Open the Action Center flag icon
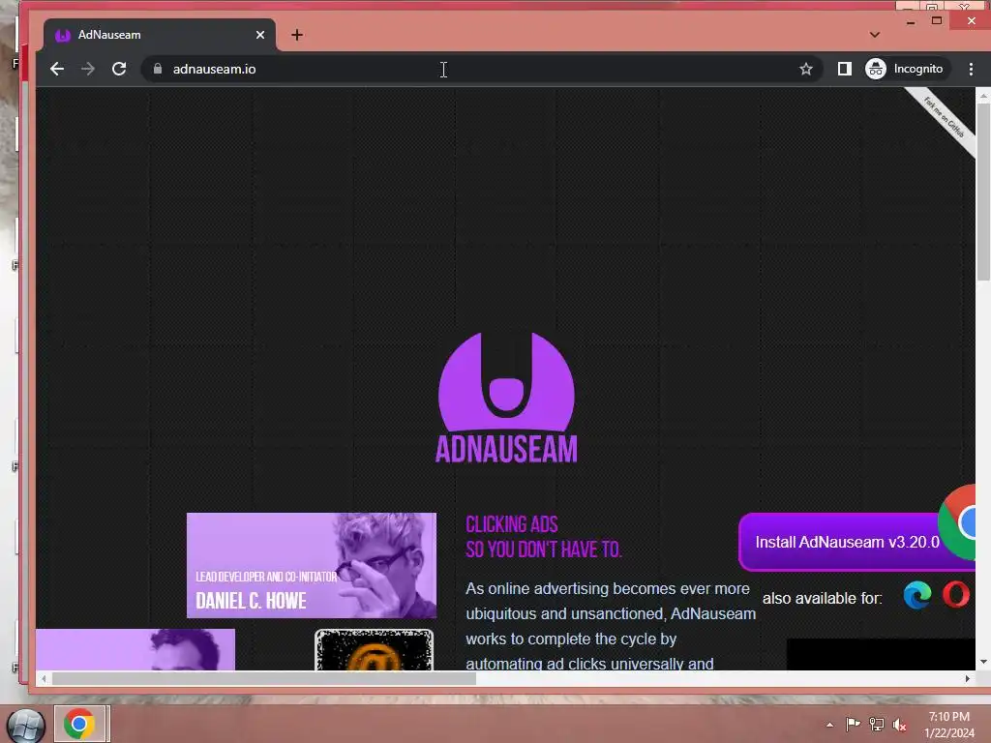This screenshot has height=743, width=991. coord(853,724)
